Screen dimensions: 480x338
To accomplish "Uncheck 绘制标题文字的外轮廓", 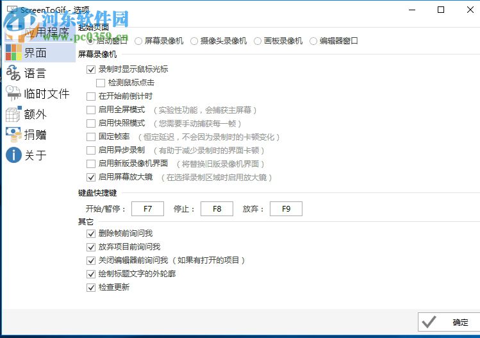I will 91,275.
